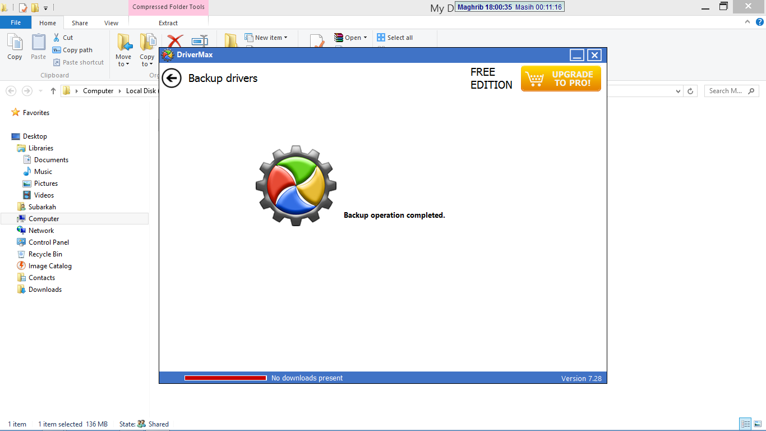The image size is (766, 431).
Task: Click the Rename icon in ribbon
Action: coord(200,41)
